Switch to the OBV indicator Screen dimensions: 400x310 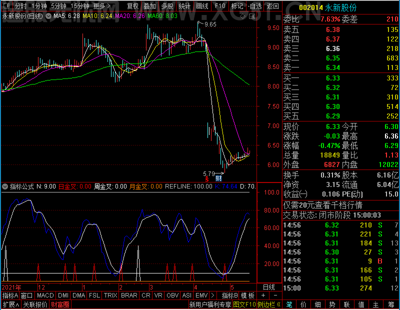[172, 295]
